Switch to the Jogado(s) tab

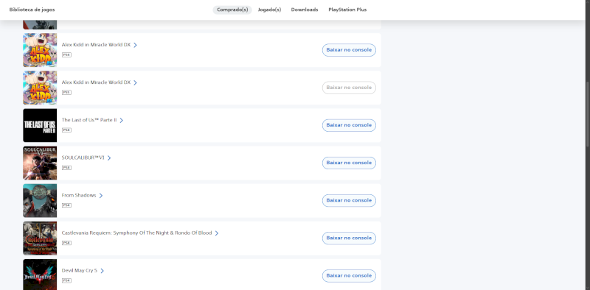pos(269,10)
